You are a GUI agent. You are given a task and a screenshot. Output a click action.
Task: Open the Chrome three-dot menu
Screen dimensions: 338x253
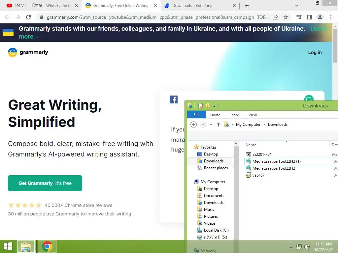tap(331, 17)
